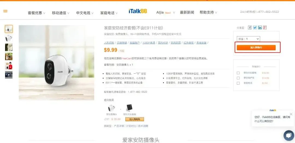Select the second camera thumbnail
The image size is (295, 143).
click(9, 38)
